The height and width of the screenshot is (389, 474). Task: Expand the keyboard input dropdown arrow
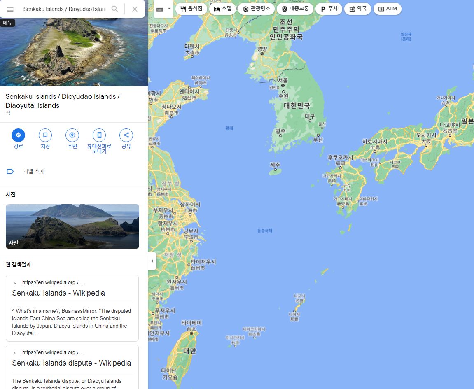click(169, 9)
